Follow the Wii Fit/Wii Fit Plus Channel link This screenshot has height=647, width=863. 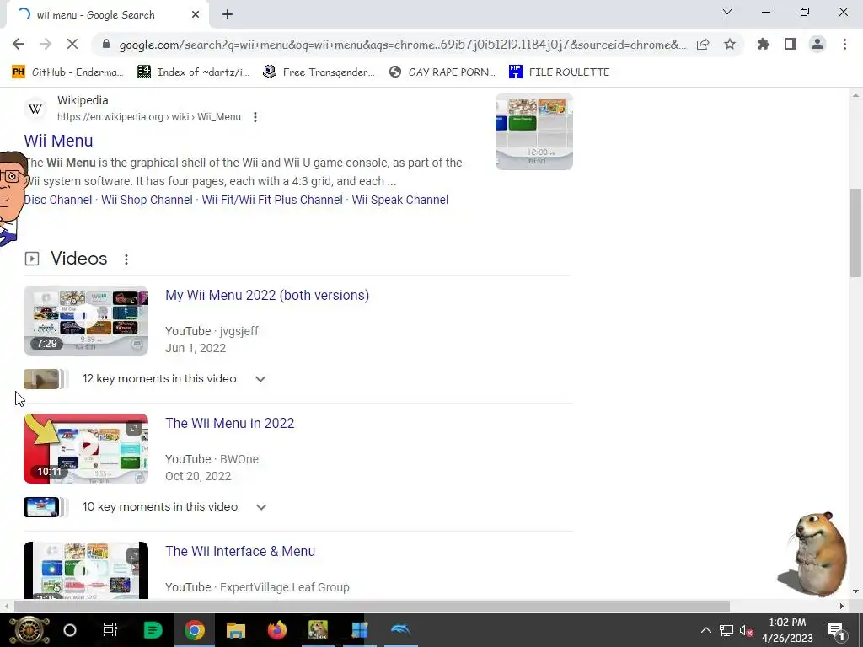pos(272,200)
